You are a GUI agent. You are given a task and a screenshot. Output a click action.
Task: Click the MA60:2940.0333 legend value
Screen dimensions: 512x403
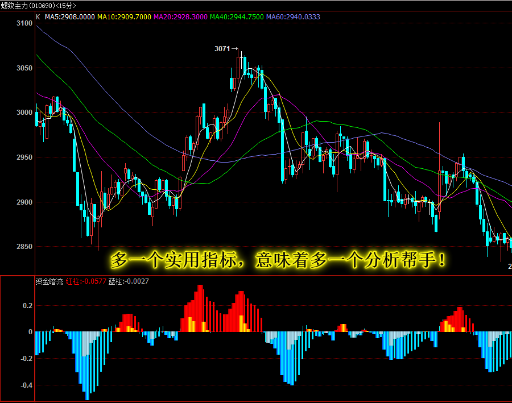click(293, 17)
